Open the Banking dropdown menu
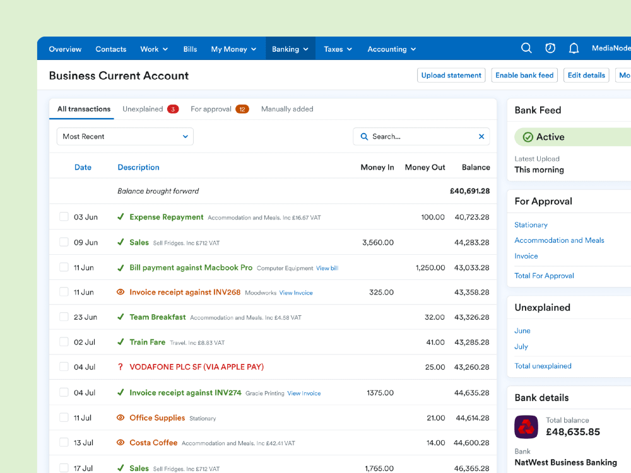Viewport: 631px width, 473px height. click(x=290, y=49)
